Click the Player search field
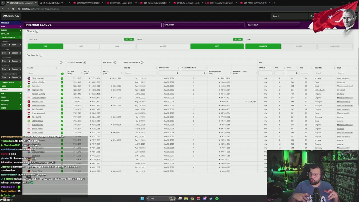Image resolution: width=359 pixels, height=202 pixels. (x=42, y=73)
